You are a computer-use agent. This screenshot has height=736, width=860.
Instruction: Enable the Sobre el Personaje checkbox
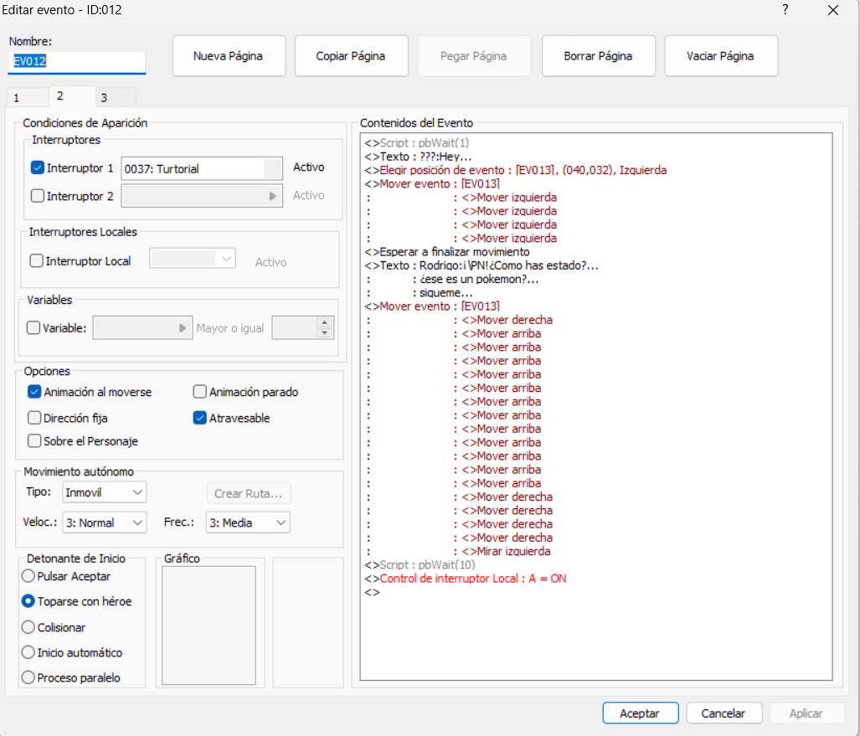pyautogui.click(x=34, y=440)
